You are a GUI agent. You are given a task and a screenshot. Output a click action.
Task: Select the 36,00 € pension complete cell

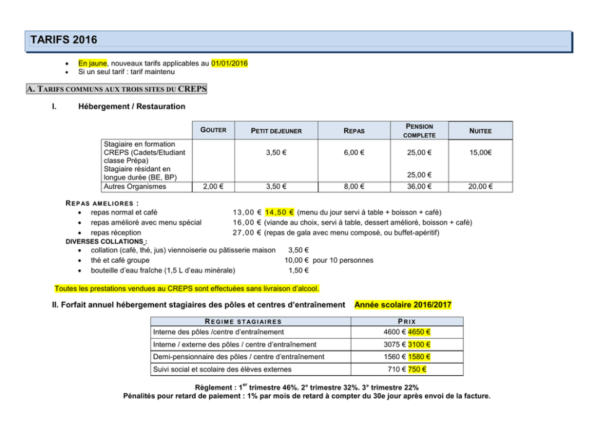coord(420,187)
